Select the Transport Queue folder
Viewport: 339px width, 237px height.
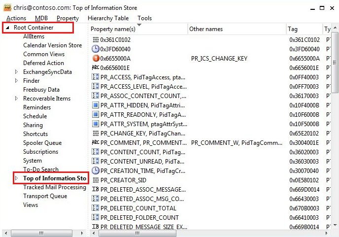coord(45,196)
